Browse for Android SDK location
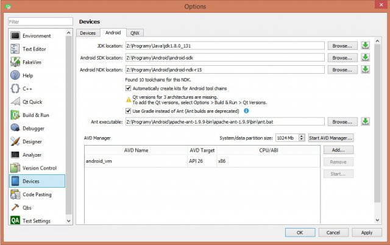The image size is (390, 245). point(342,58)
